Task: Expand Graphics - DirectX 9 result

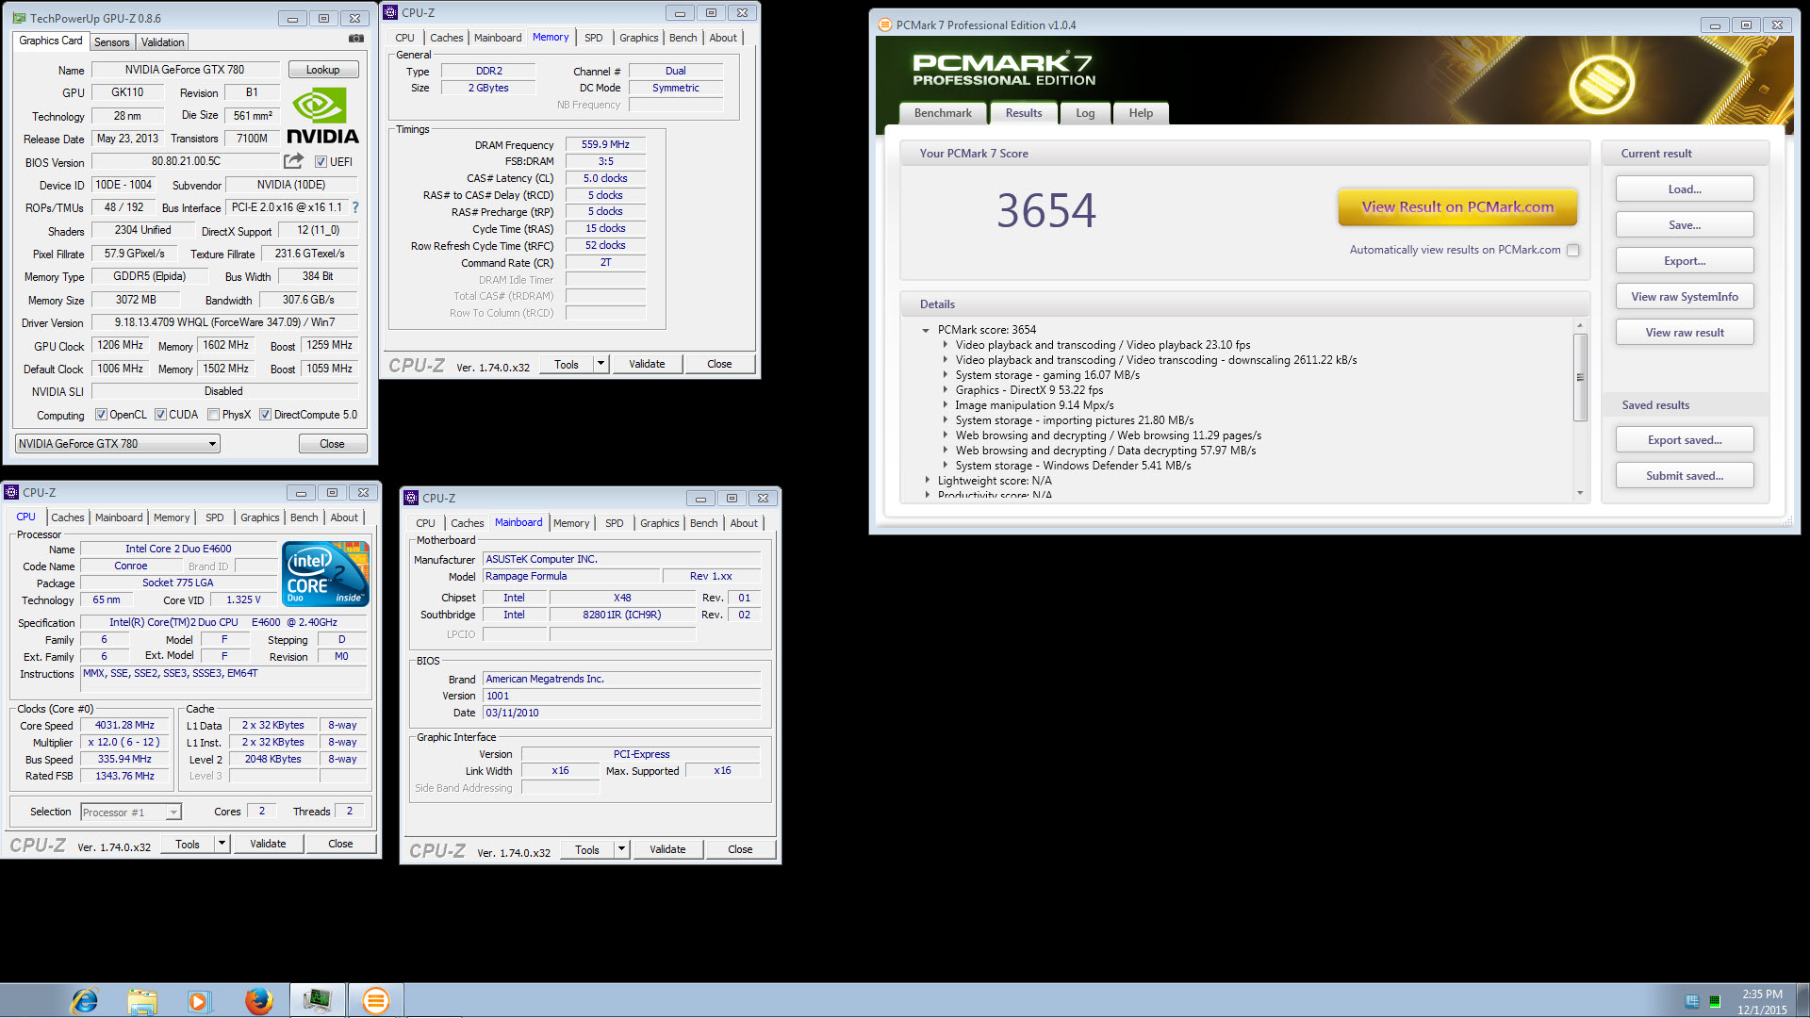Action: tap(946, 390)
